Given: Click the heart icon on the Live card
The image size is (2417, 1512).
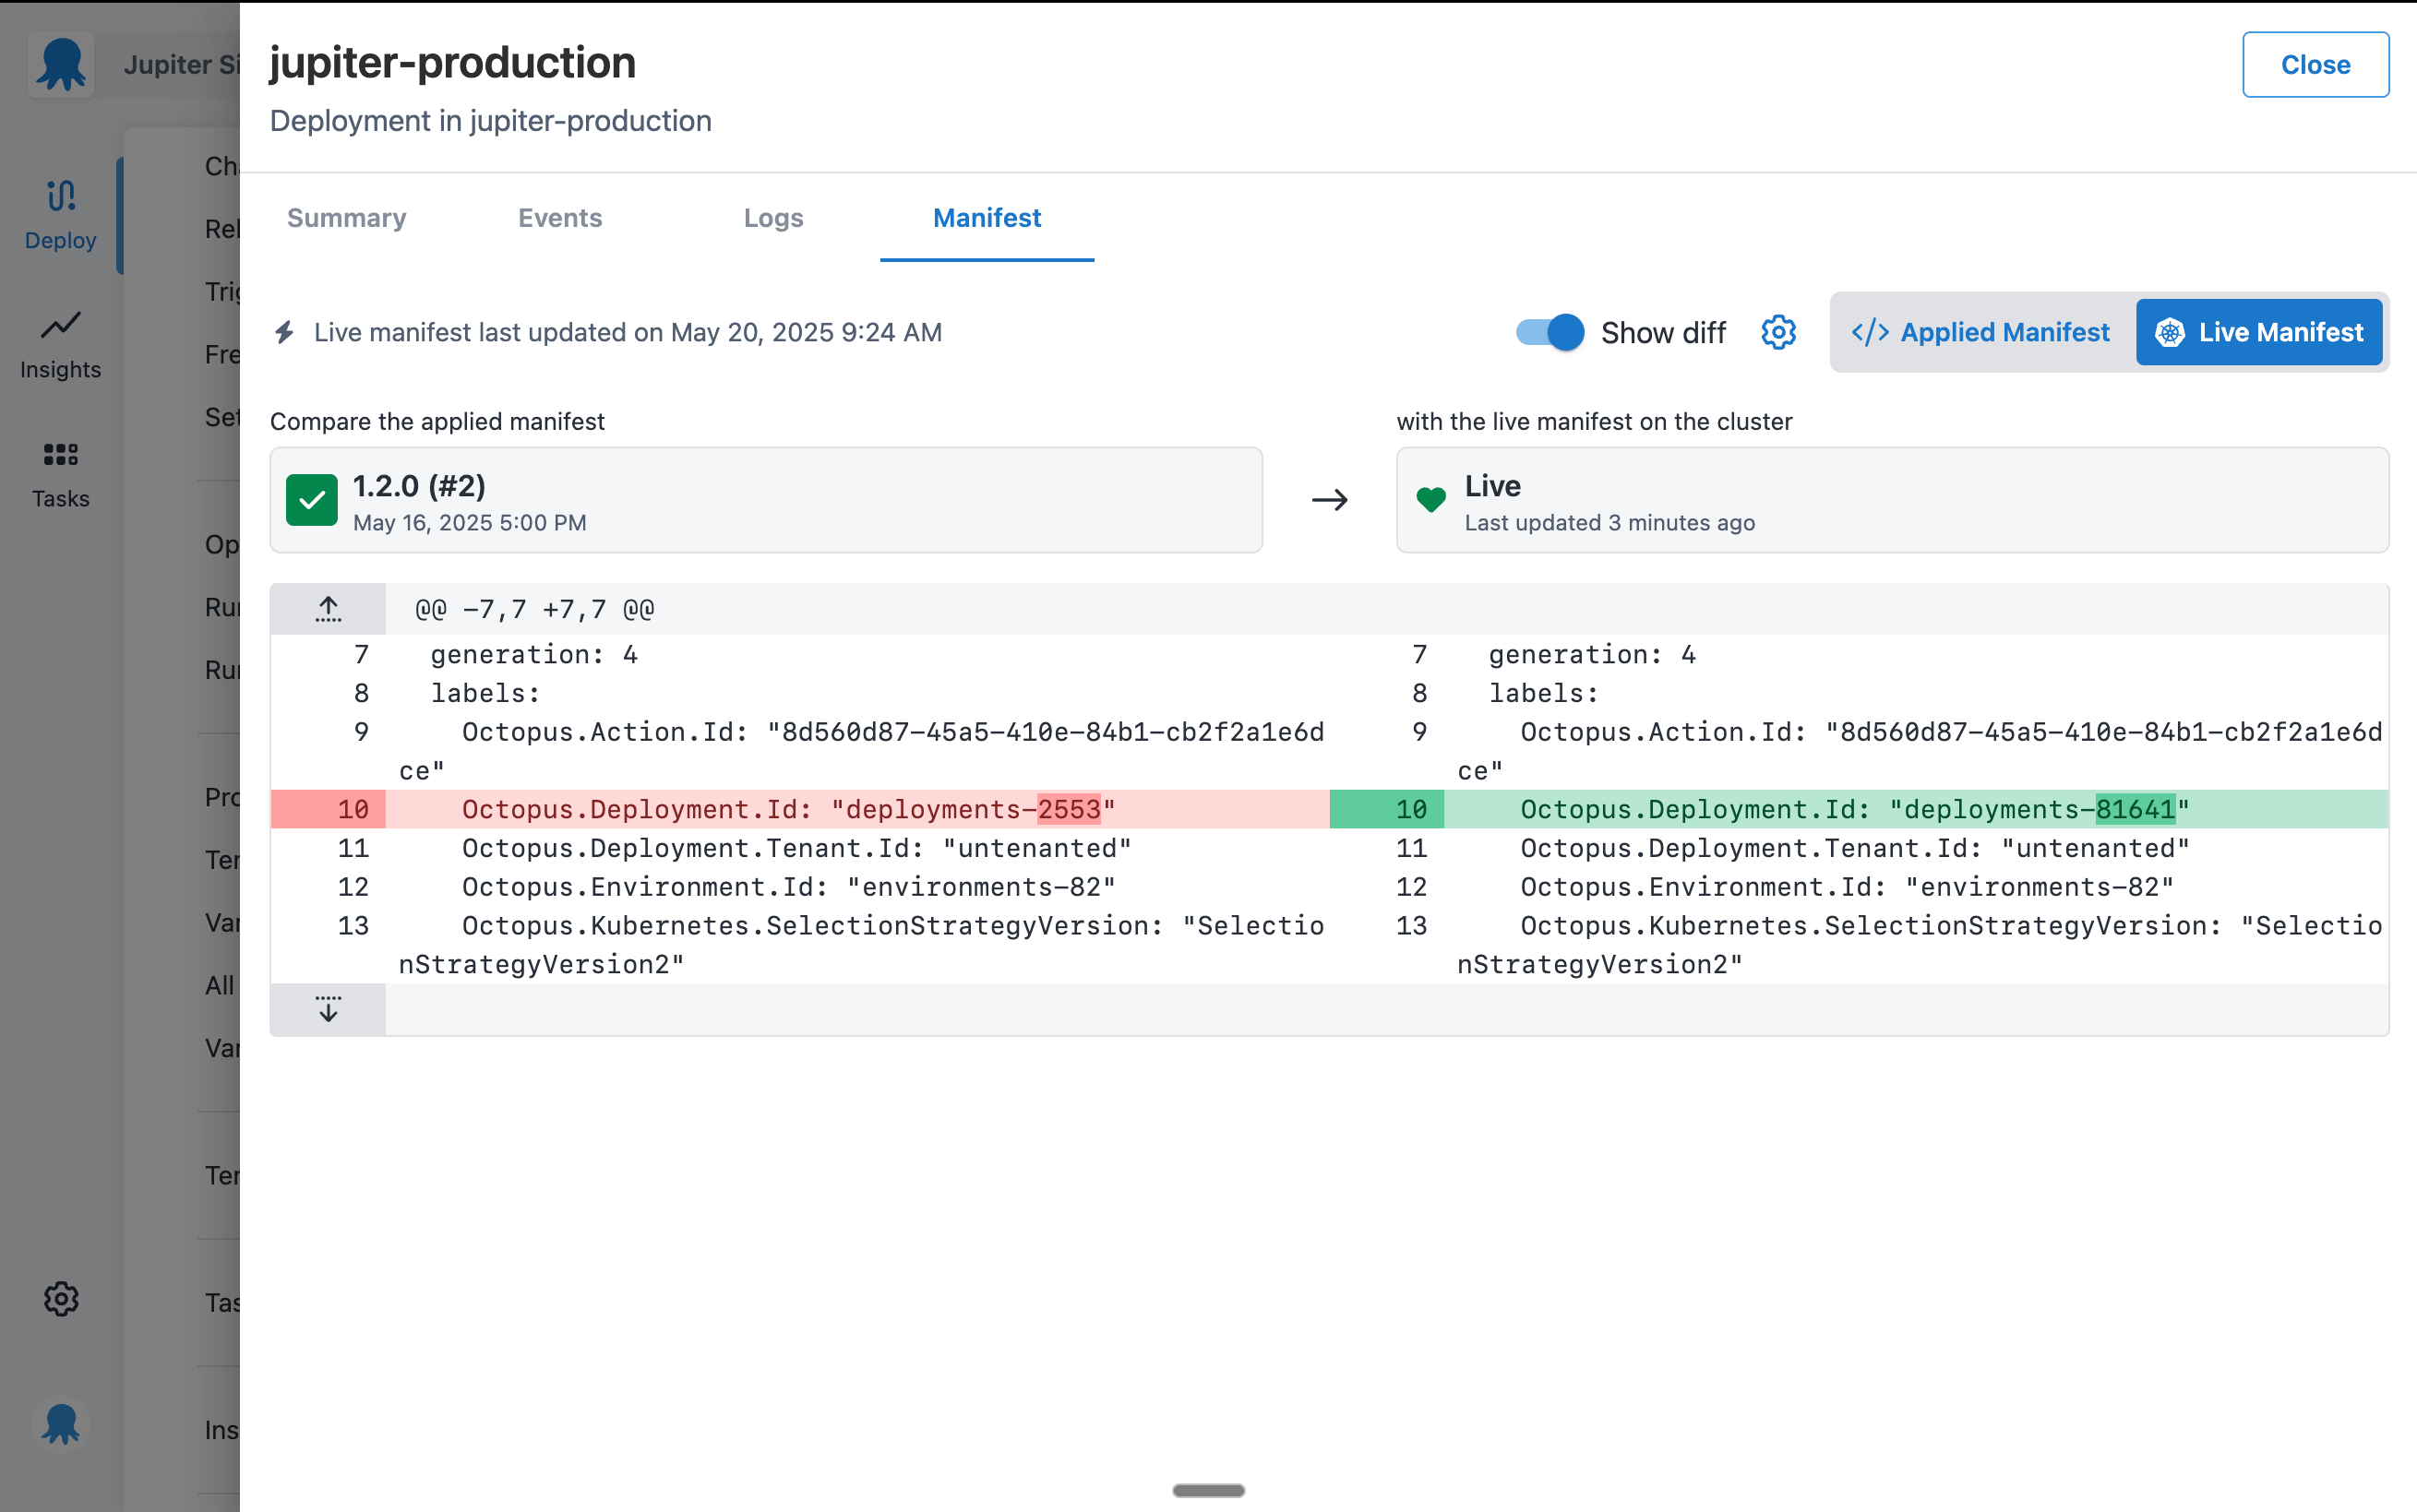Looking at the screenshot, I should pos(1431,499).
